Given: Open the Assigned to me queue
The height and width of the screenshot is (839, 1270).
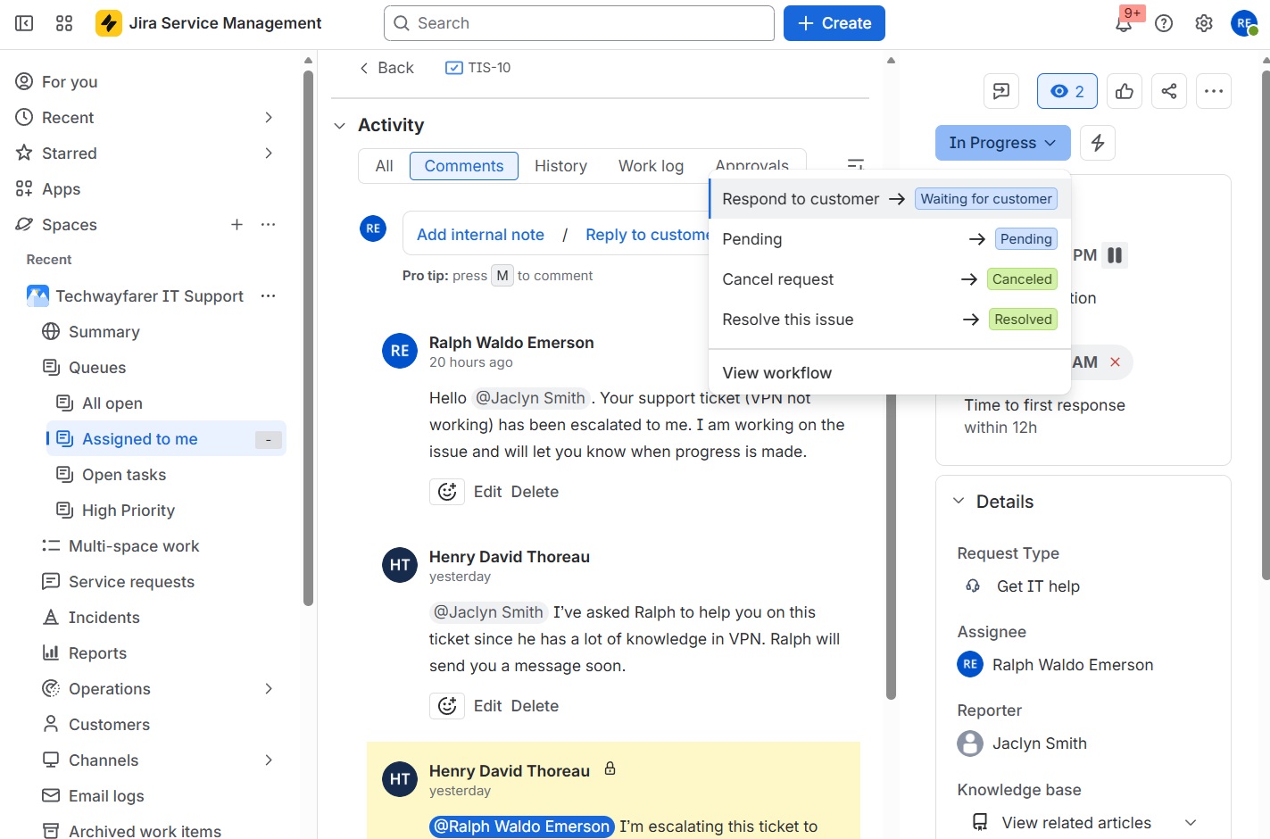Looking at the screenshot, I should (x=167, y=439).
